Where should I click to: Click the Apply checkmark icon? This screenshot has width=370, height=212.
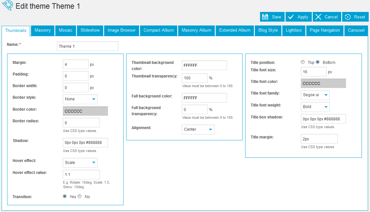[x=291, y=17]
